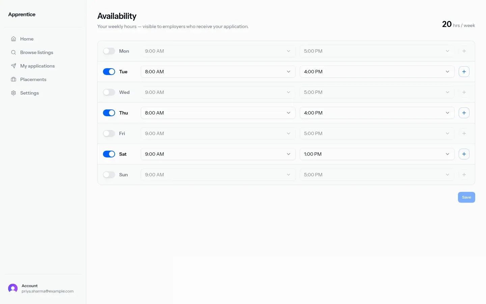Open Wednesday start time 9:00 AM dropdown

(x=218, y=92)
